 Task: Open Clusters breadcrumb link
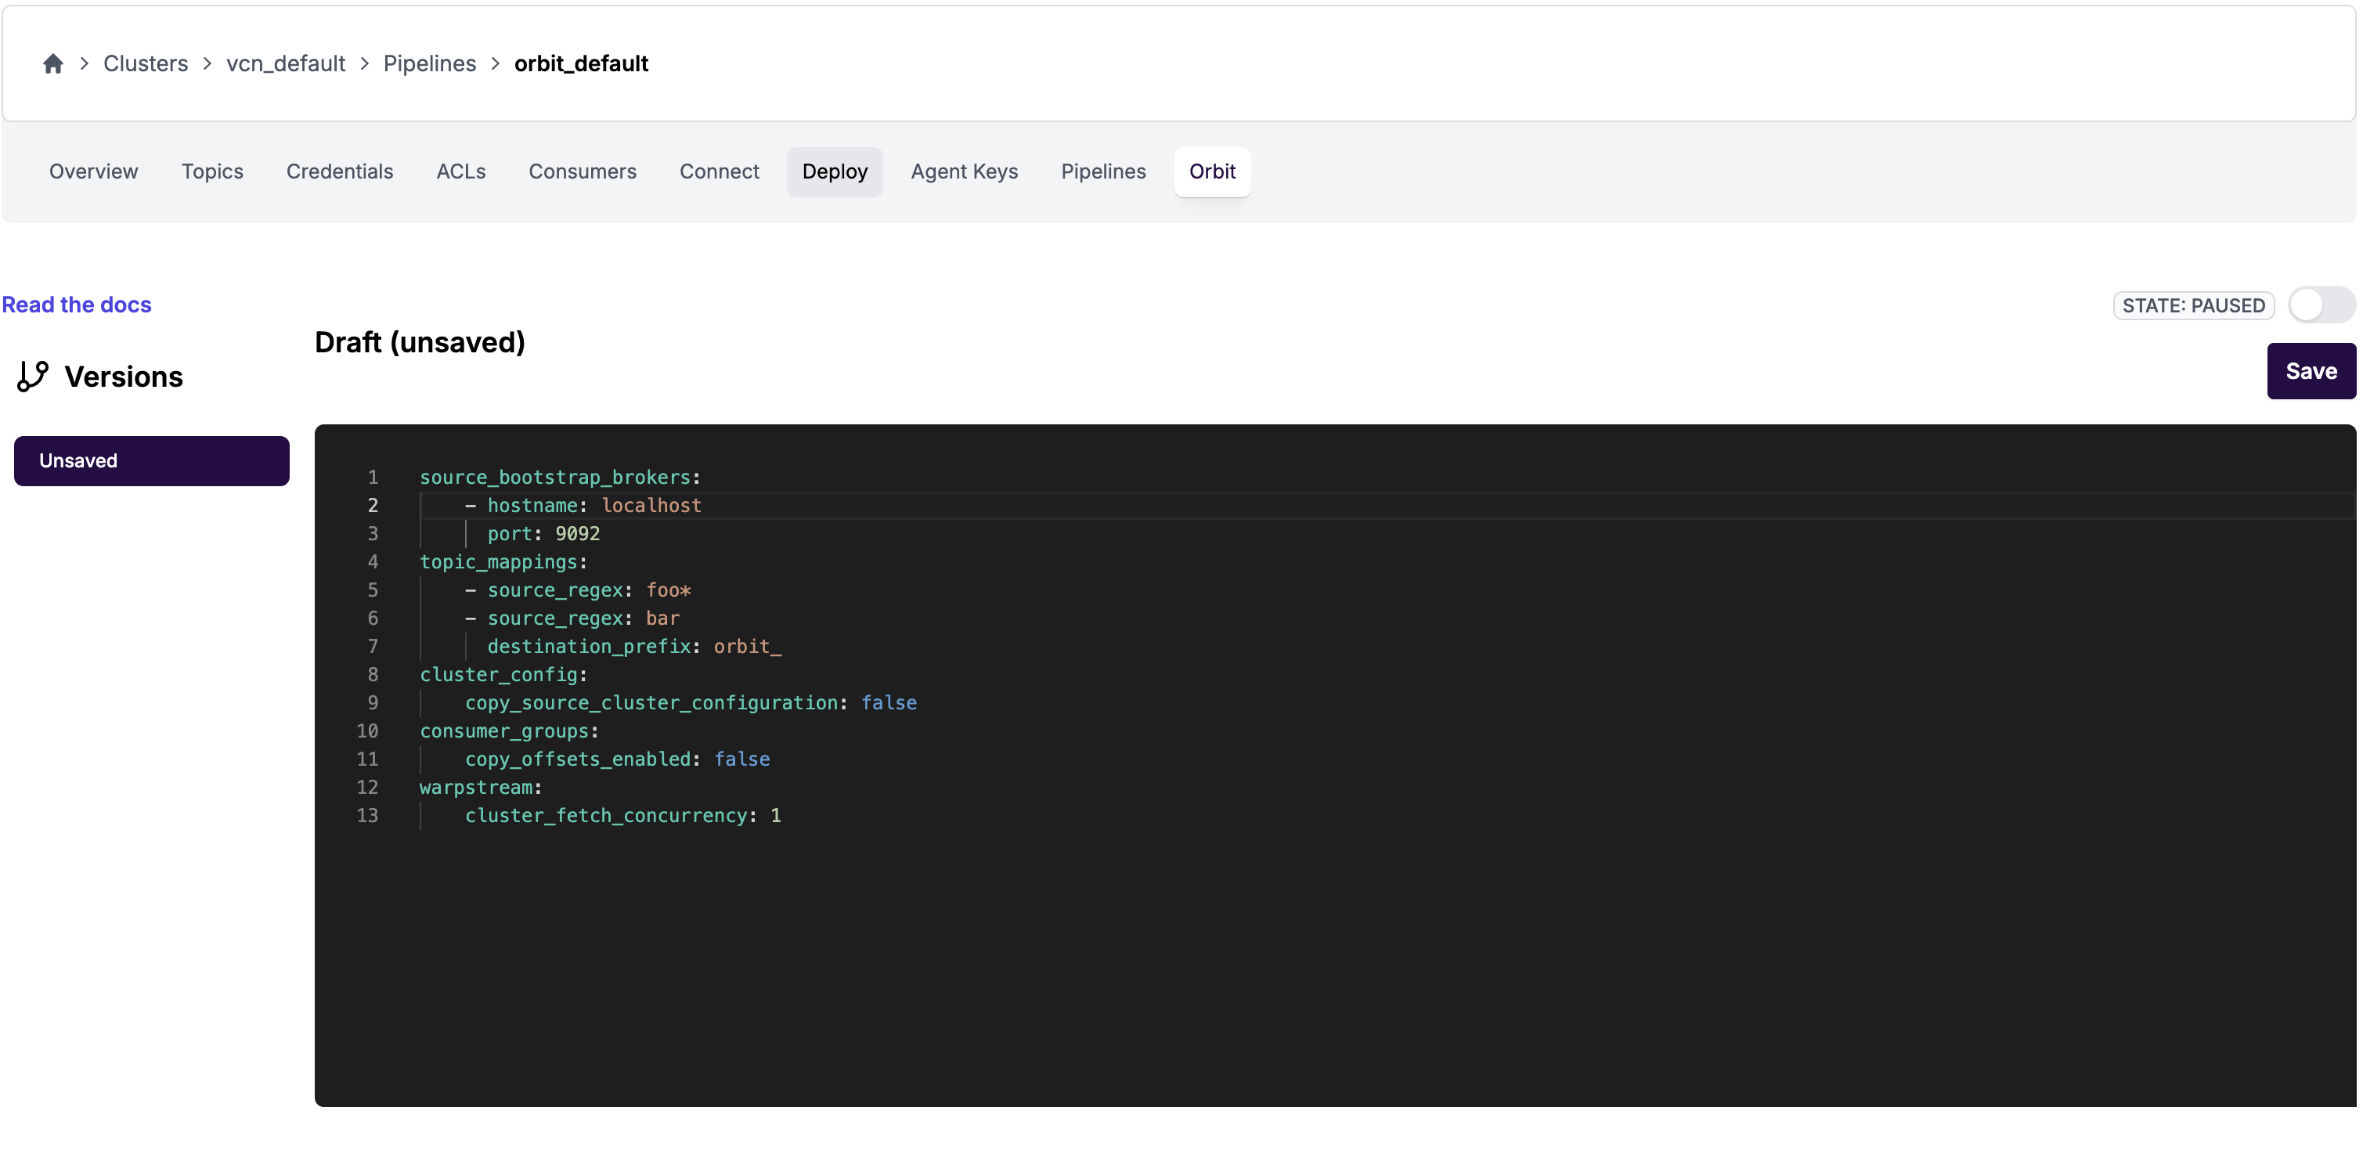[145, 63]
